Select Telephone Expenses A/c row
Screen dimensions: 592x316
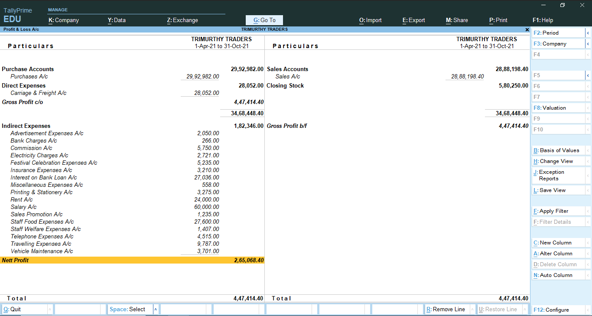(x=132, y=236)
